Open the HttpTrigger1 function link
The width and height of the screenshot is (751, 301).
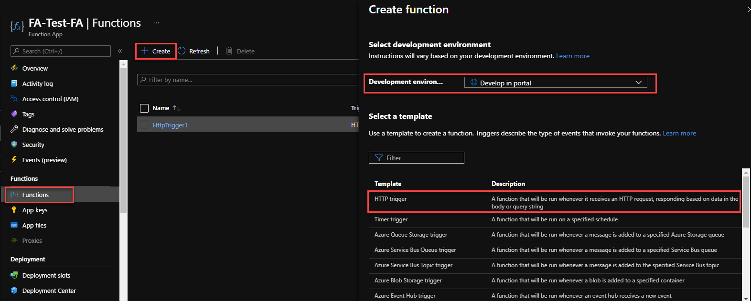click(170, 125)
